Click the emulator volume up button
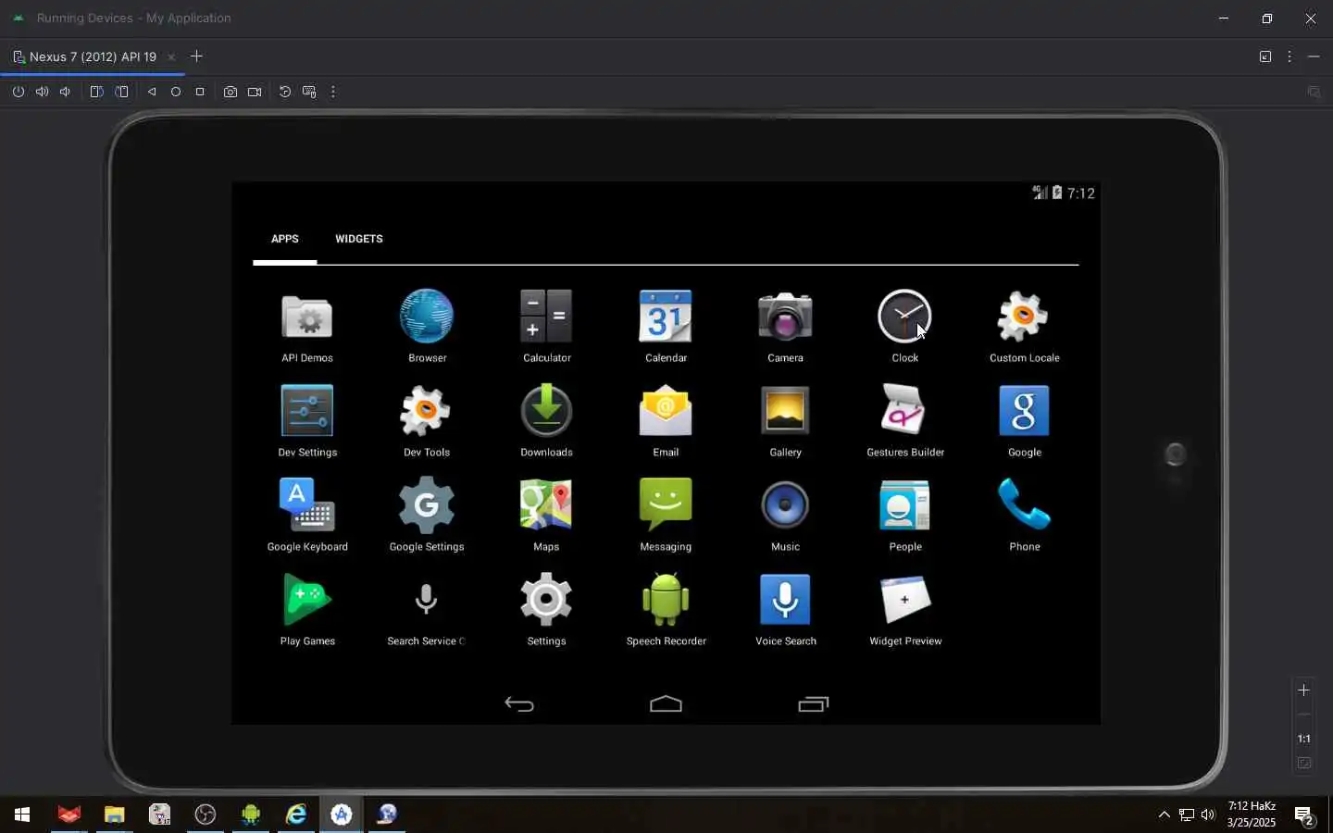Viewport: 1333px width, 833px height. (42, 92)
